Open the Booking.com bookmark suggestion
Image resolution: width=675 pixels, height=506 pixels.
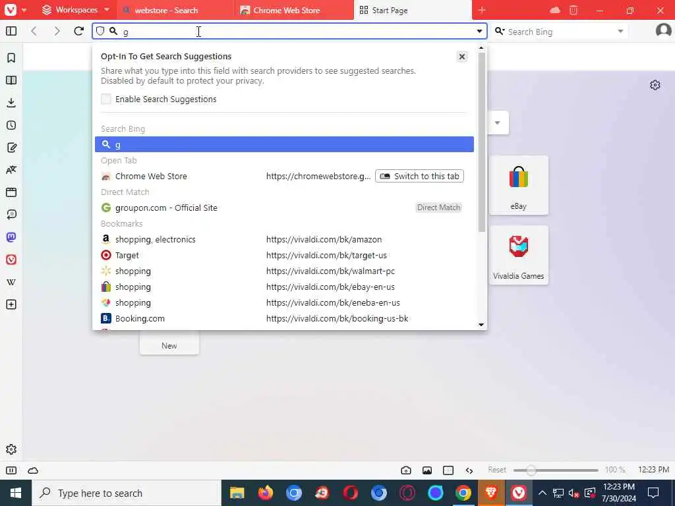click(x=284, y=318)
